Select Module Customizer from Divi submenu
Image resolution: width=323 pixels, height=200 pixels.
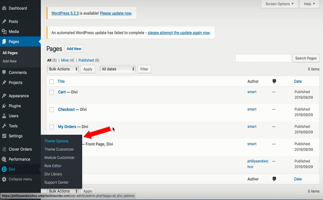59,157
